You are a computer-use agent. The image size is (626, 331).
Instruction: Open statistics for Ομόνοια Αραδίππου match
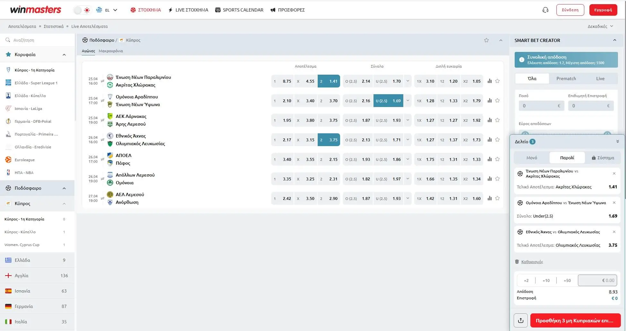490,101
